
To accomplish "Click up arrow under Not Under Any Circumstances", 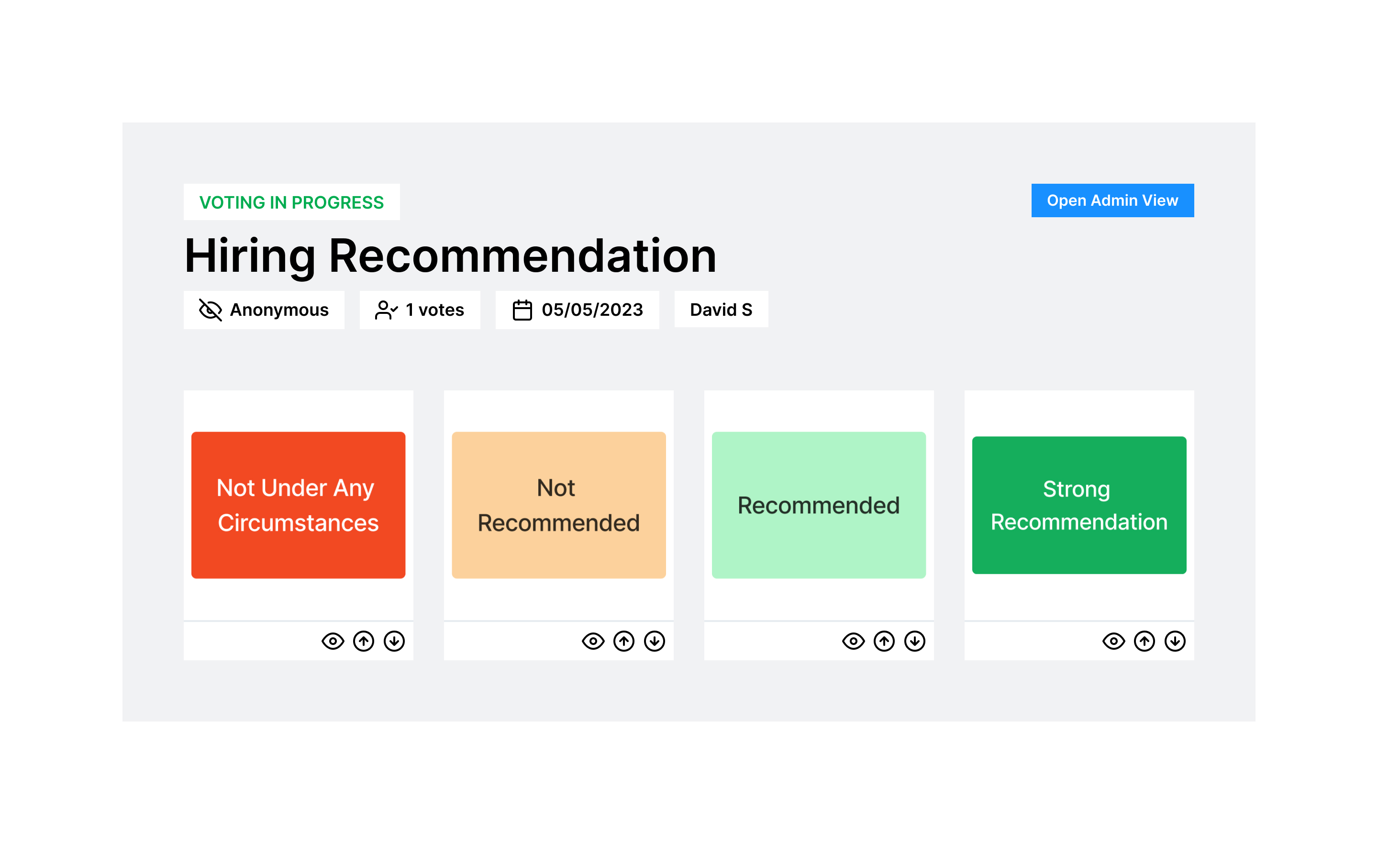I will pyautogui.click(x=364, y=641).
